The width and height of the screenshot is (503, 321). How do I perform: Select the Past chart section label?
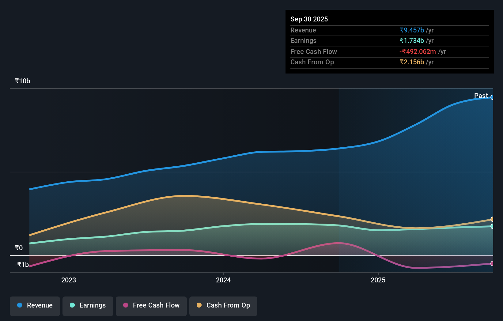tap(481, 96)
